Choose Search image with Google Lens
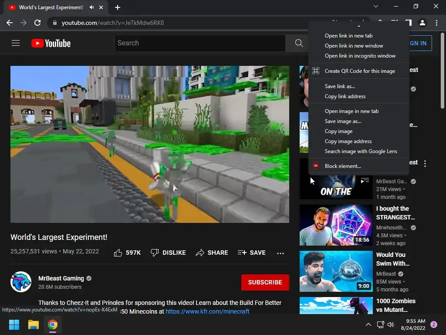 click(x=359, y=151)
